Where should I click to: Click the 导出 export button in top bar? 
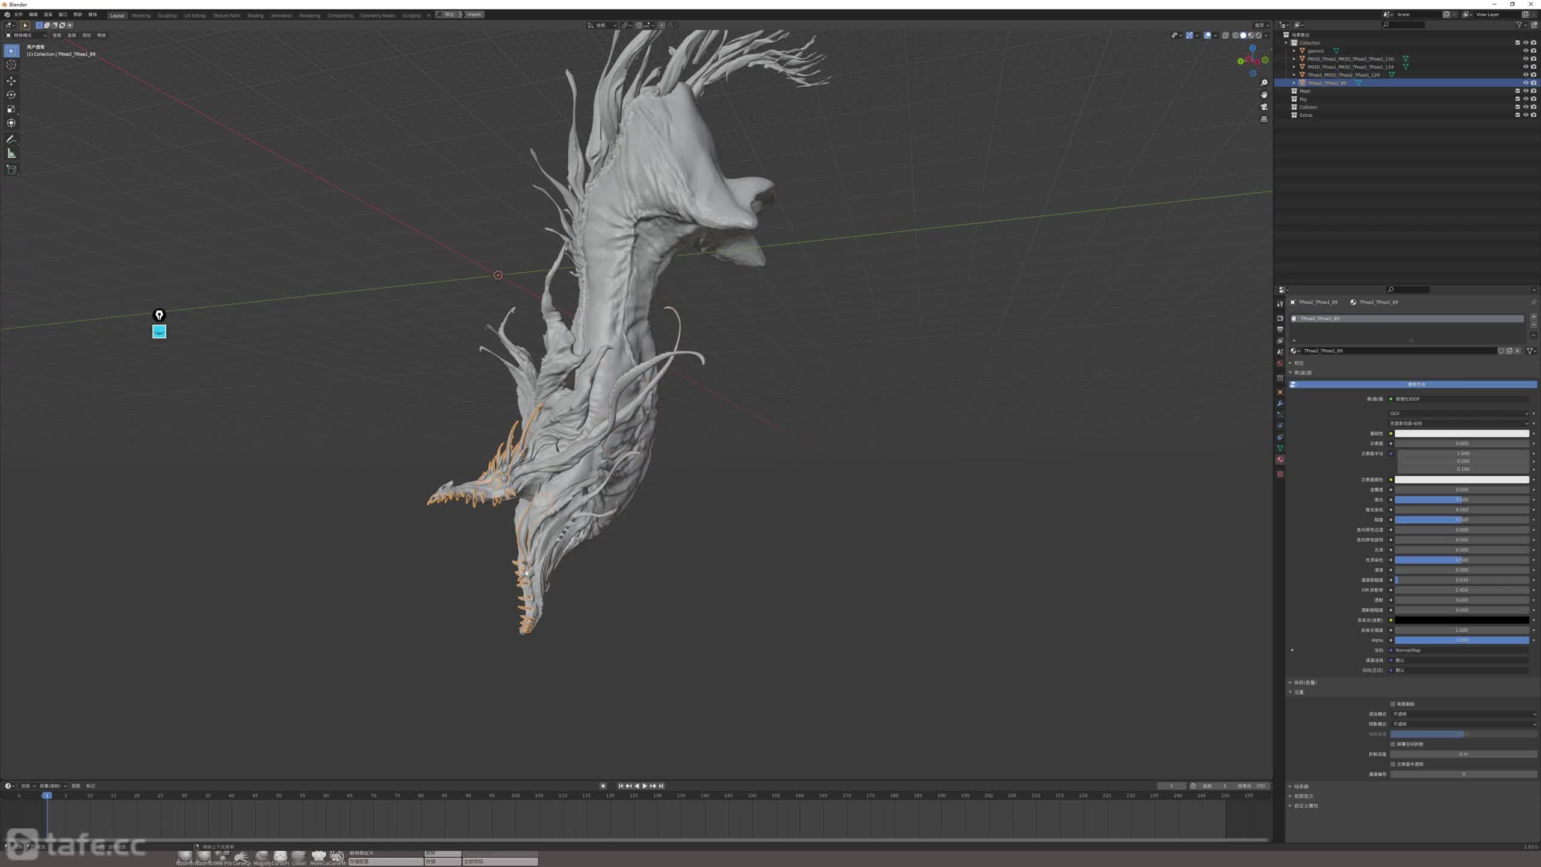447,14
